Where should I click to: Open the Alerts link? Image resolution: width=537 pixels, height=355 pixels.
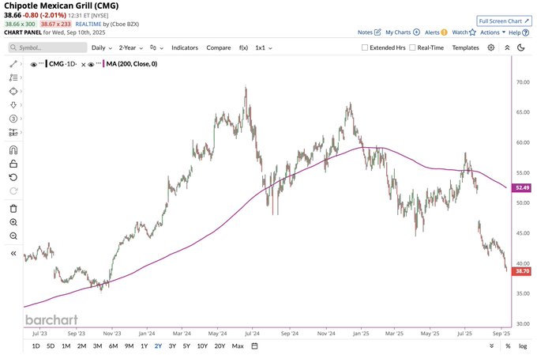tap(432, 32)
